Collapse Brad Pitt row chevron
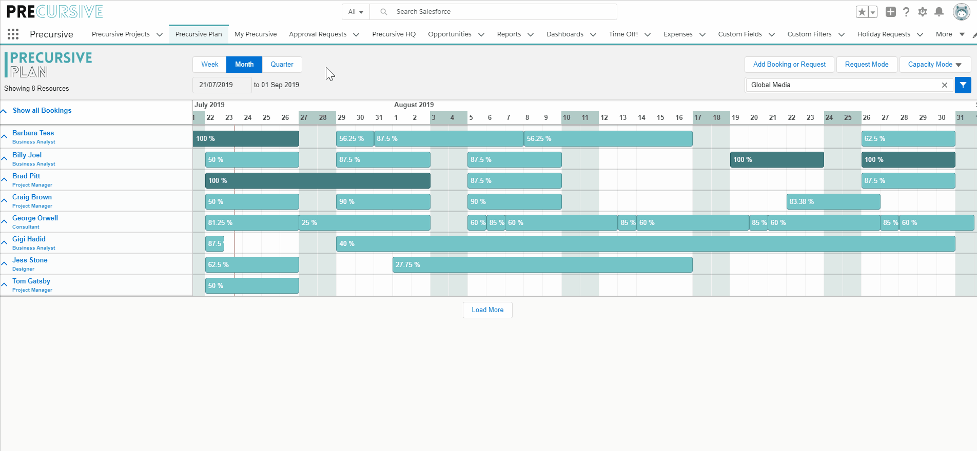This screenshot has height=451, width=977. pyautogui.click(x=4, y=180)
